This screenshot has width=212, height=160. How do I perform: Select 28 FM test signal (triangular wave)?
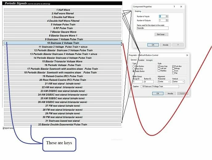click(63, 110)
